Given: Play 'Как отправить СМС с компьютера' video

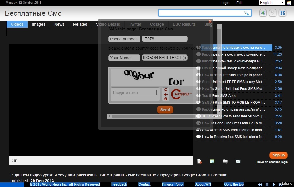Looking at the screenshot, I should [x=233, y=61].
